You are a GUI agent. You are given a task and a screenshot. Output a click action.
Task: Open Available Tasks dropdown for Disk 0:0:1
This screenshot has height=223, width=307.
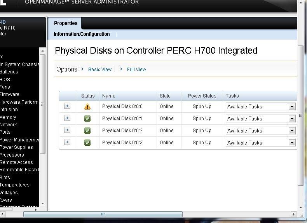pyautogui.click(x=260, y=118)
